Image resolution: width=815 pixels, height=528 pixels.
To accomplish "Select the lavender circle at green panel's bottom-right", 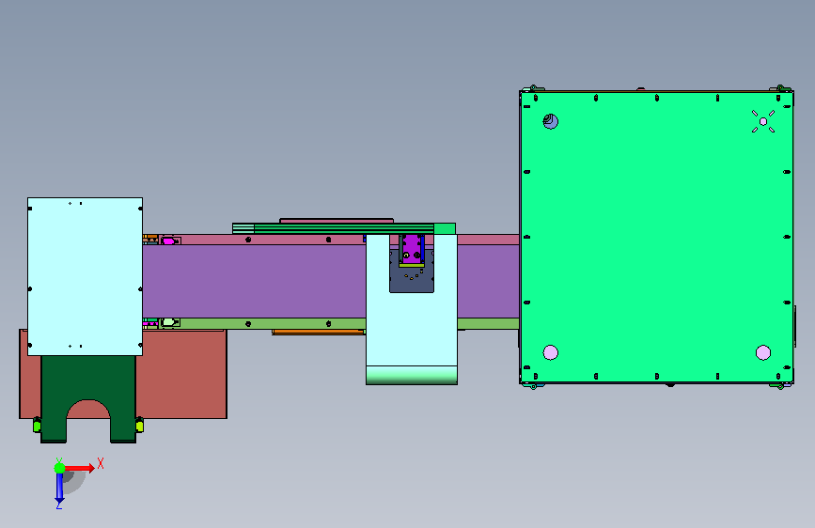I will pyautogui.click(x=763, y=353).
